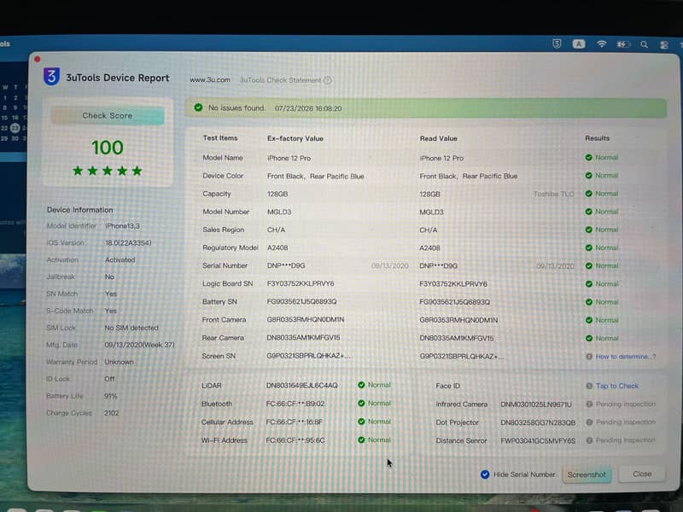Click the report timestamp 07/23/2026 16:08:20
Screen dimensions: 683x512
click(x=308, y=108)
